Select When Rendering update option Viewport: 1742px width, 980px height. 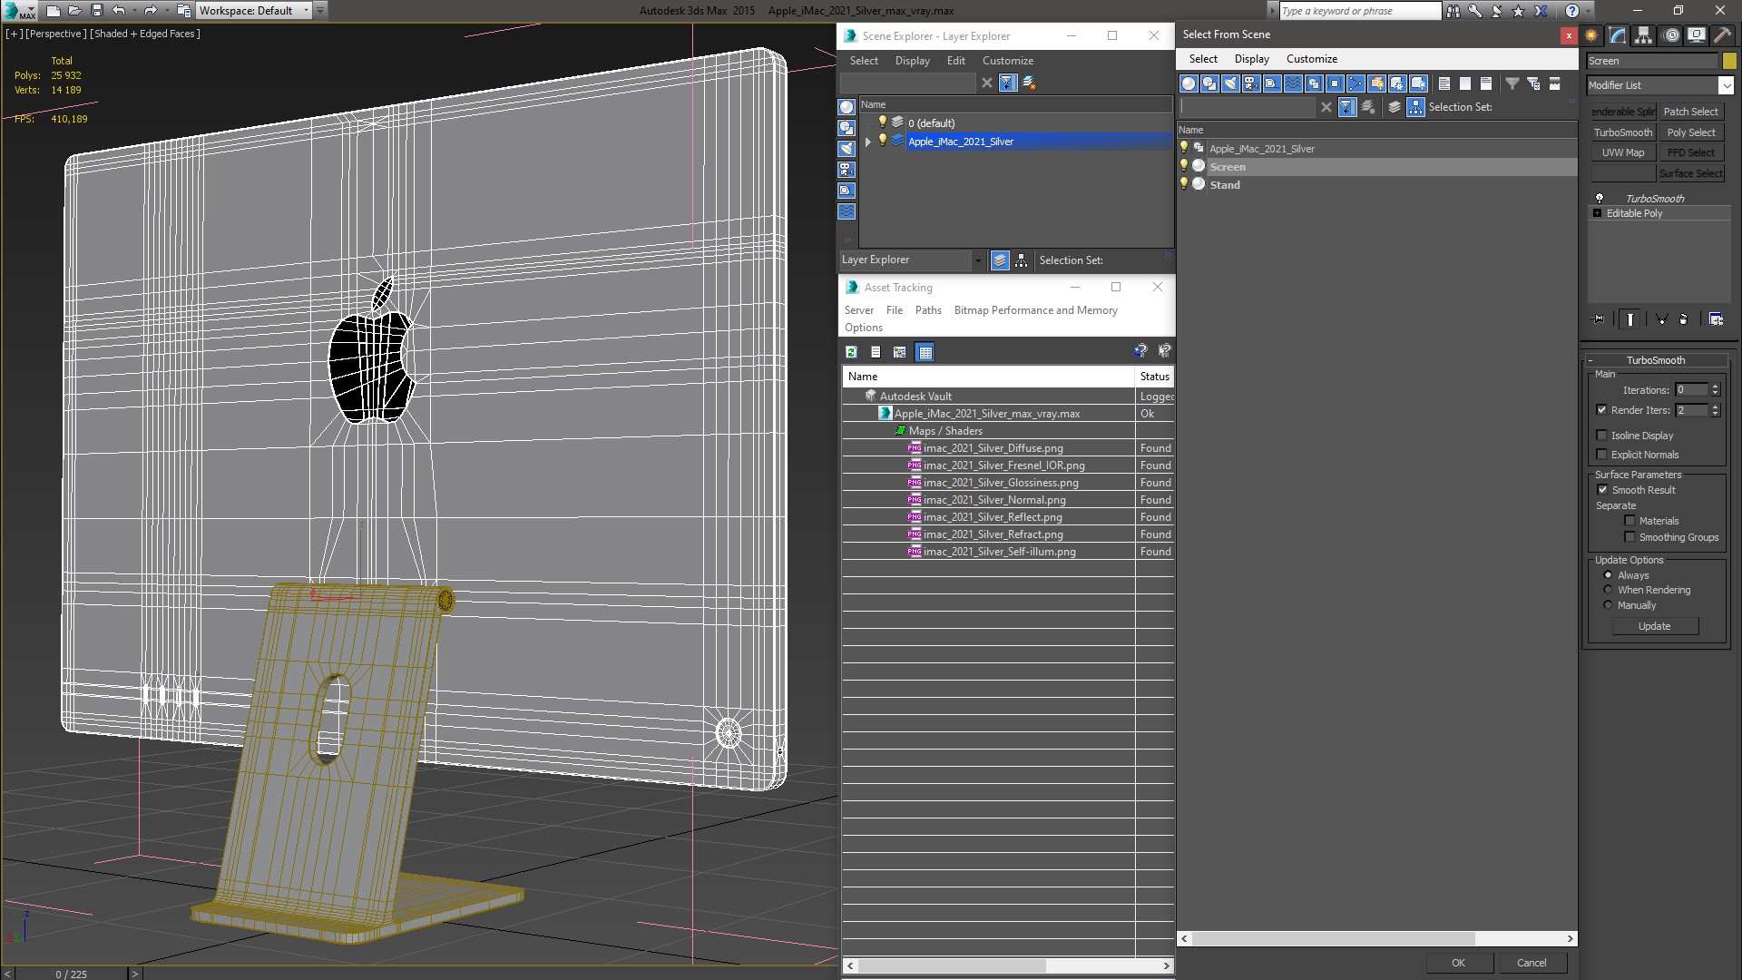[1608, 590]
